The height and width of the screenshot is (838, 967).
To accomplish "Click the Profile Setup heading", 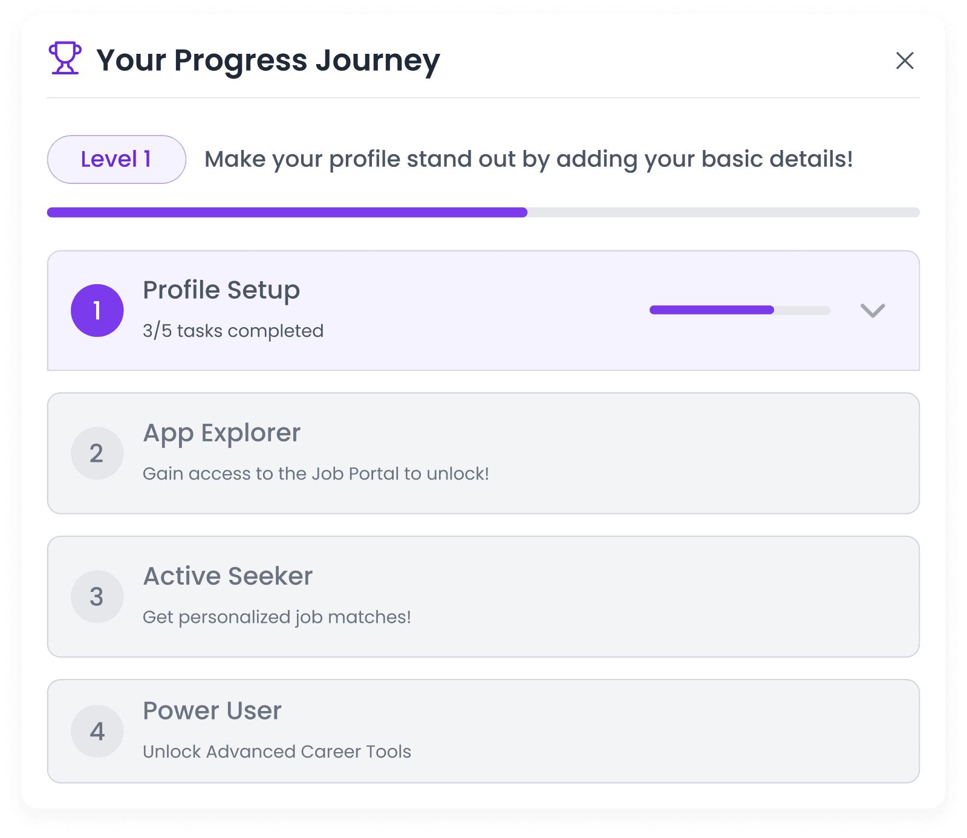I will [221, 290].
